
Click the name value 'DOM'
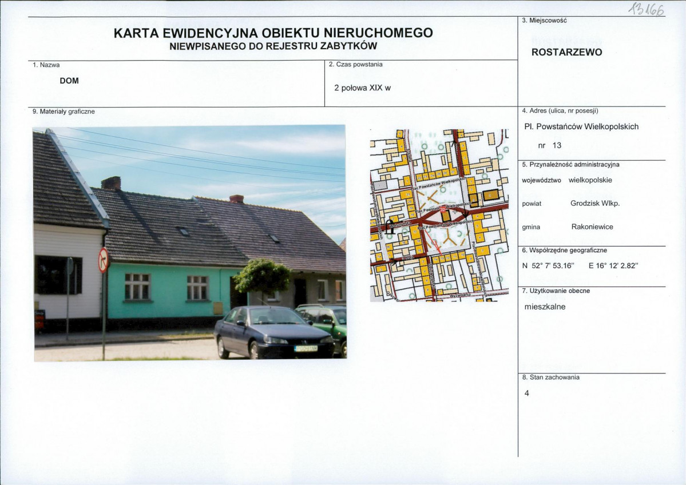click(69, 81)
